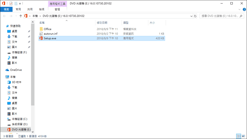The height and width of the screenshot is (139, 247).
Task: Open 3D 物件 folder in navigation pane
Action: click(x=16, y=82)
